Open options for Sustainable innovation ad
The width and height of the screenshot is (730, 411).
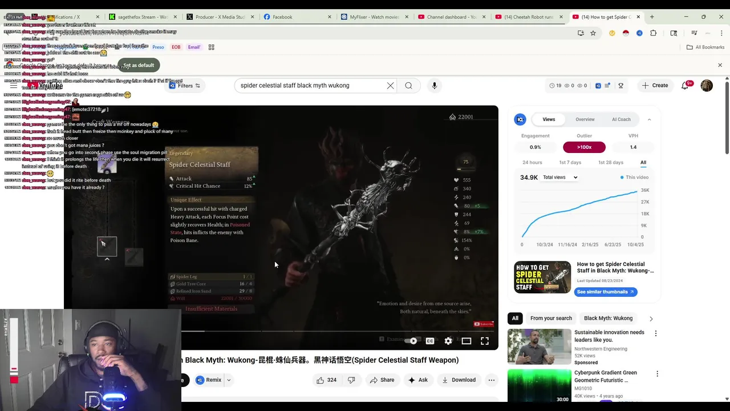click(x=655, y=333)
